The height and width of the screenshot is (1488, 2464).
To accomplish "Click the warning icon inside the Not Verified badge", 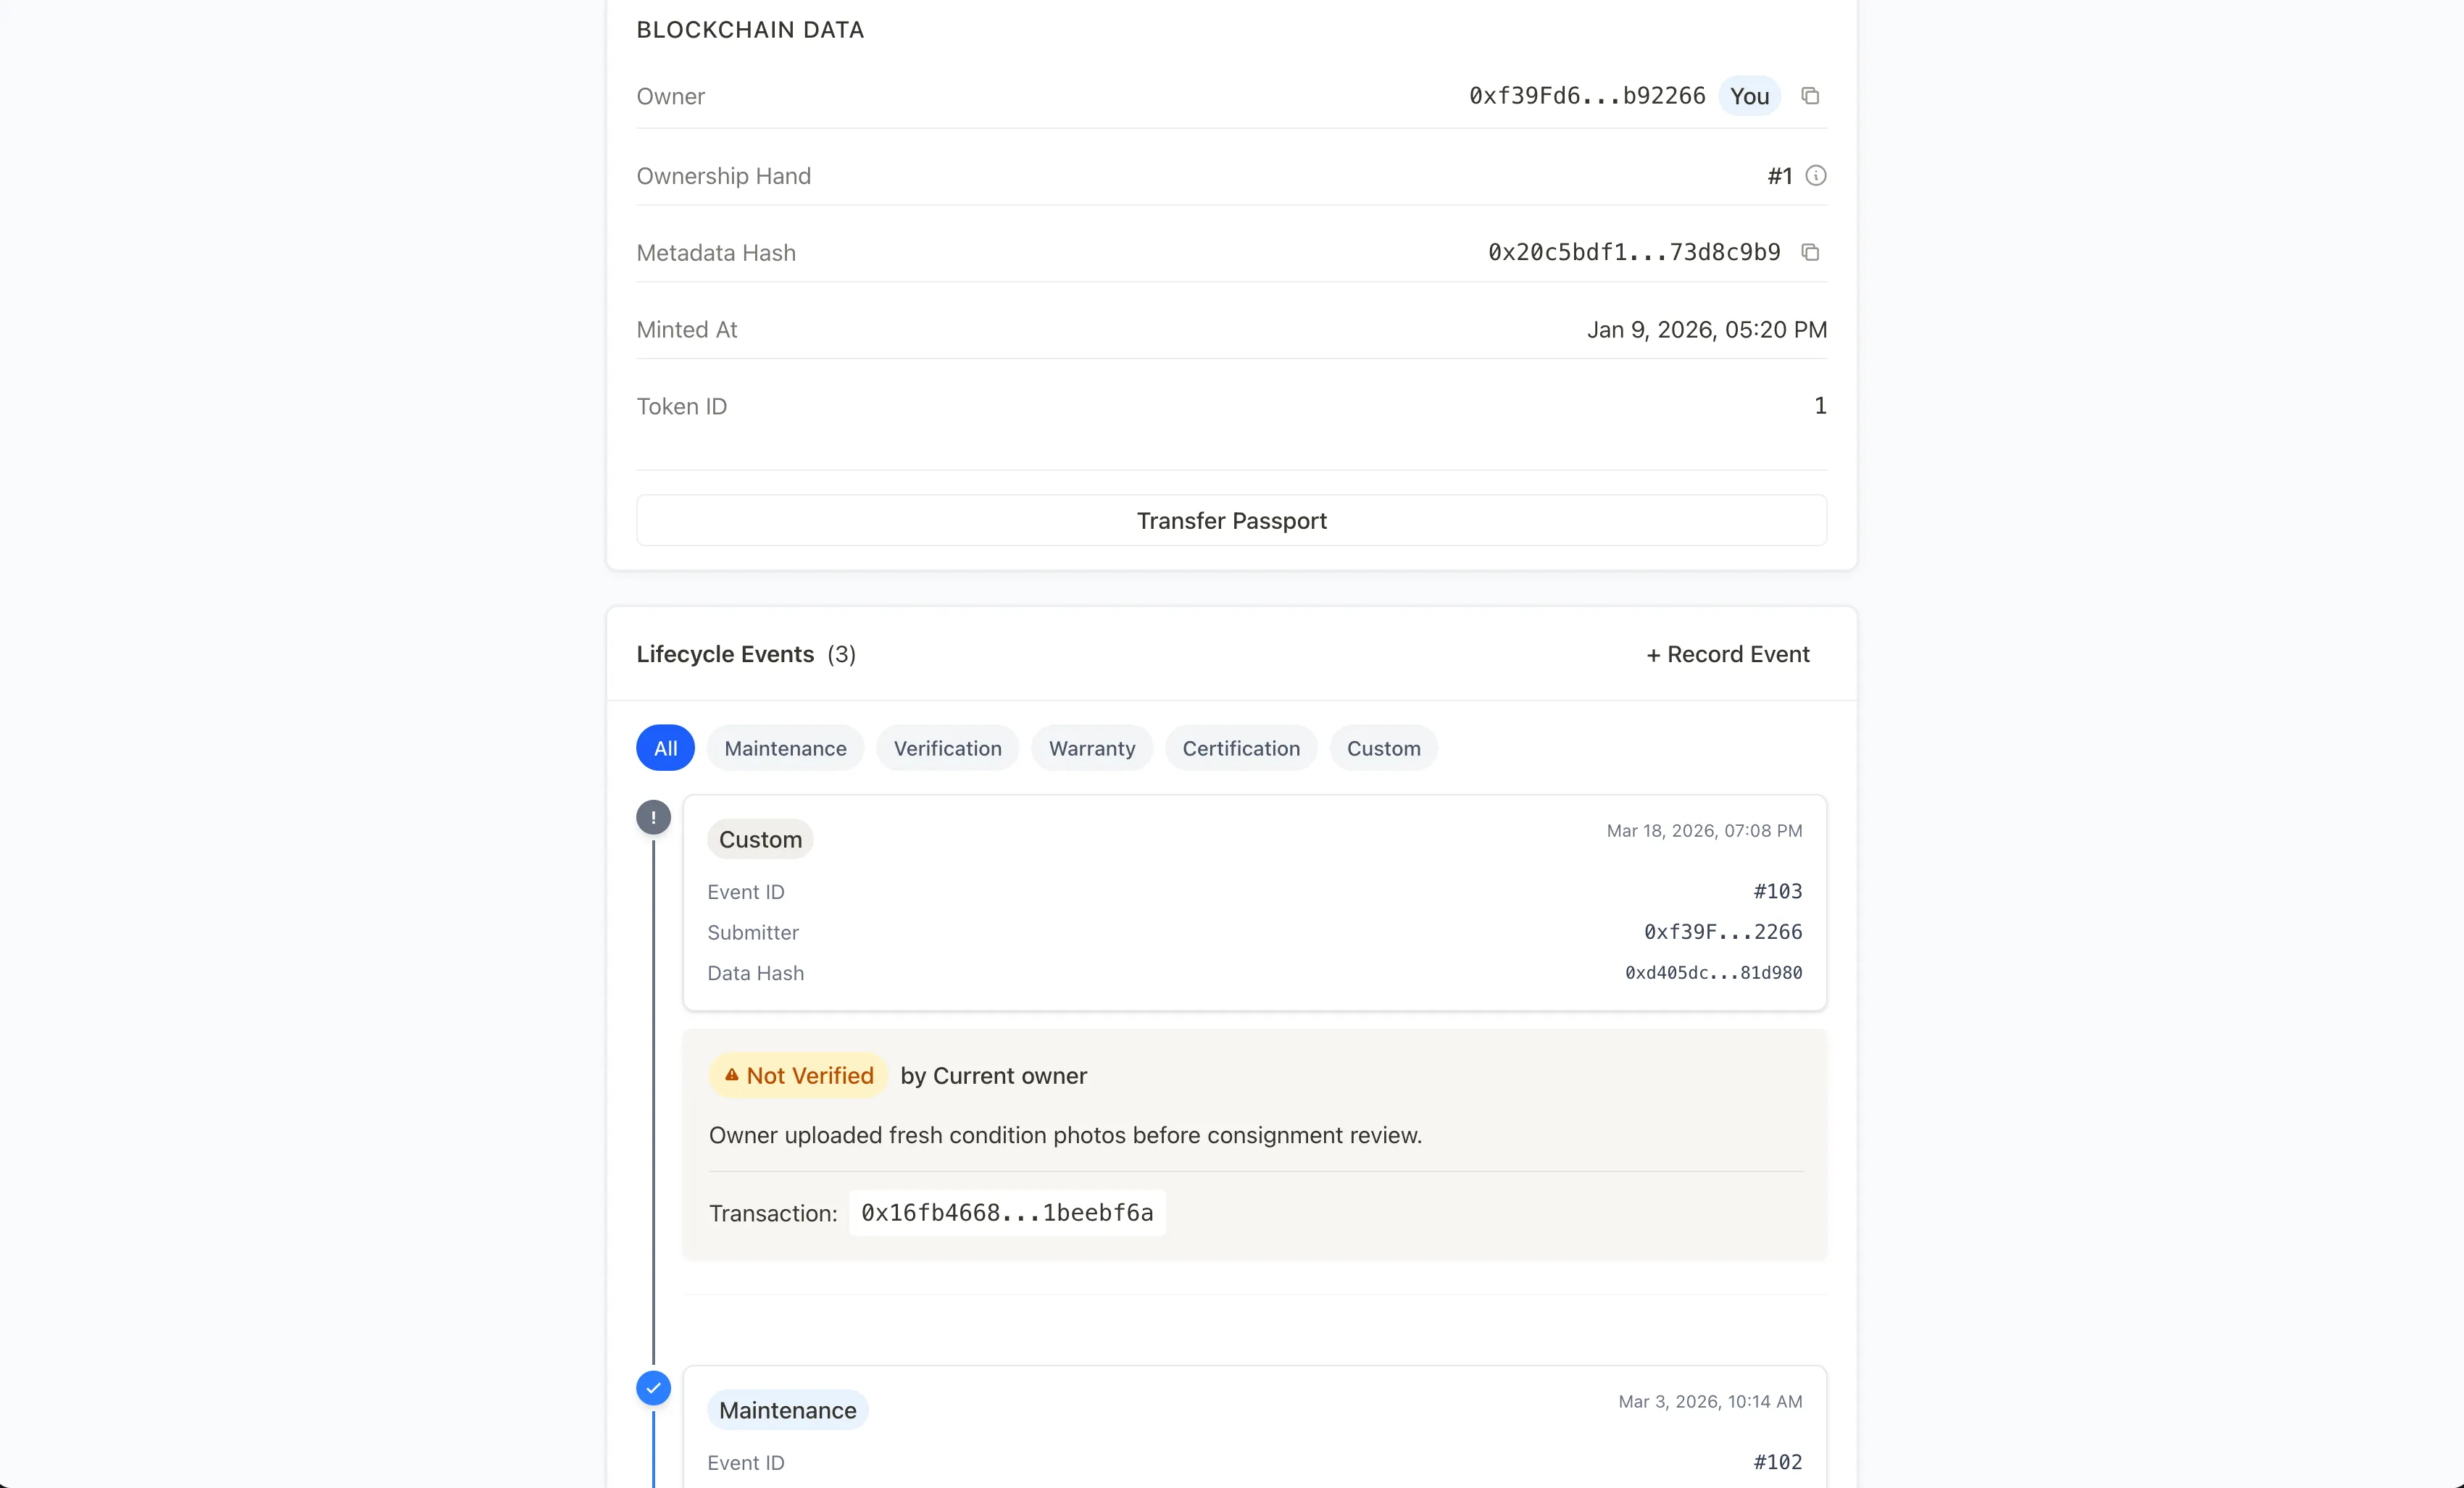I will [733, 1075].
